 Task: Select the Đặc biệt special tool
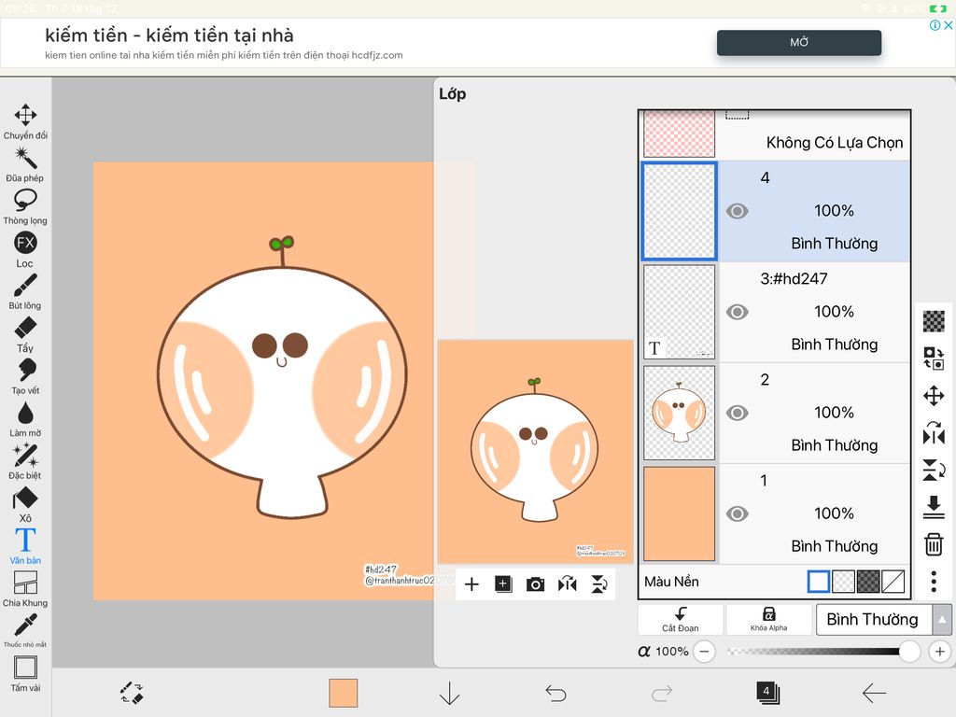[25, 461]
